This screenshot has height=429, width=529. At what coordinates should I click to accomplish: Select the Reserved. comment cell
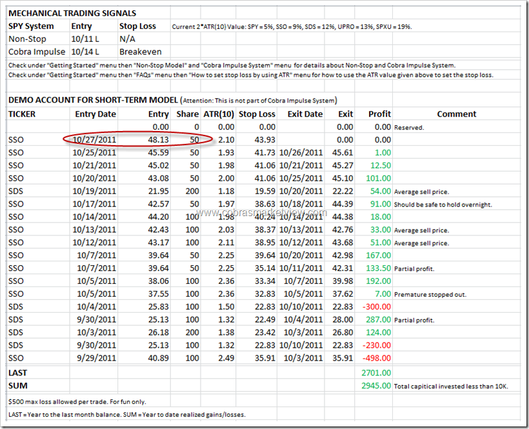[409, 128]
